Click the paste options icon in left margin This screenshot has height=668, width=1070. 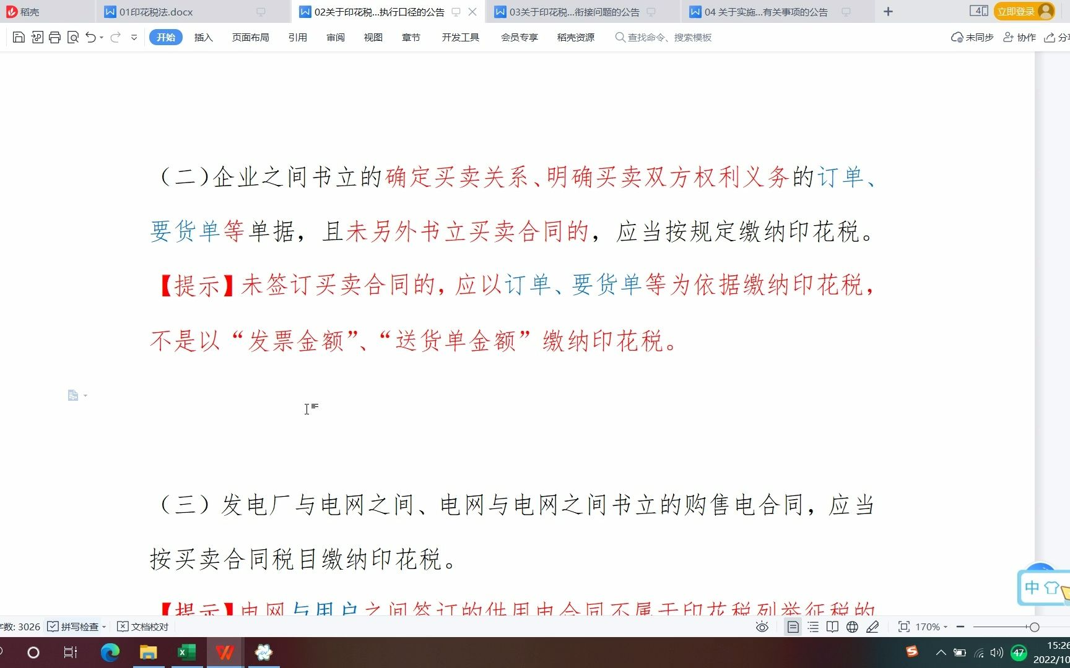click(x=73, y=395)
